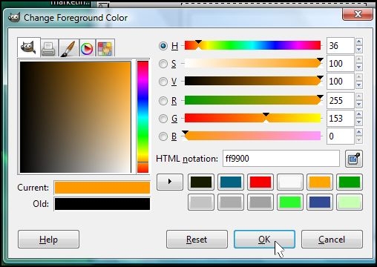377x267 pixels.
Task: Open the Palette selector tab
Action: point(105,48)
